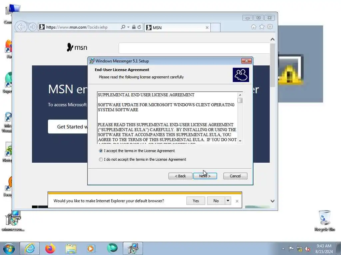Image resolution: width=341 pixels, height=255 pixels.
Task: Go back with the Back button
Action: tap(180, 176)
